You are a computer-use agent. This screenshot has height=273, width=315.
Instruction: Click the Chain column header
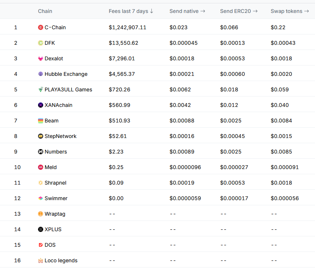click(45, 11)
